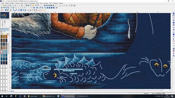Save the pattern using the floppy disk icon
Screen dimensions: 175x98
click(6, 5)
